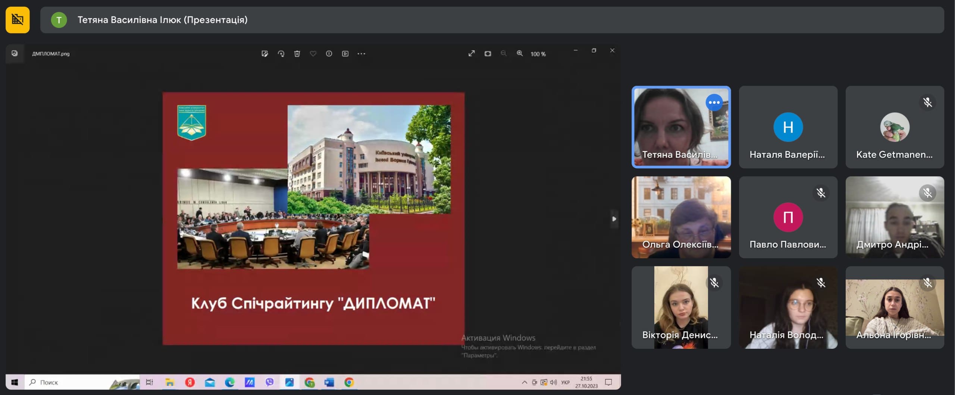
Task: Enter full screen with the diagonal arrows icon
Action: point(472,54)
